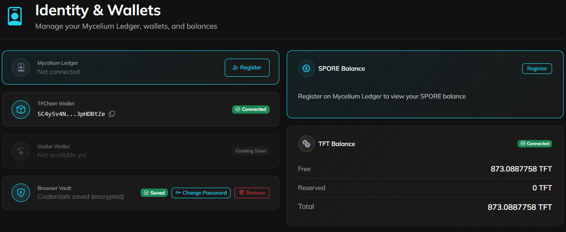
Task: Click the TFT Balance heading
Action: point(337,144)
